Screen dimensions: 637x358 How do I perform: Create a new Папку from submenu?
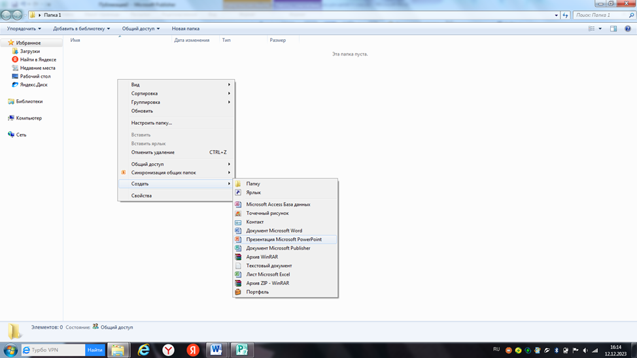pyautogui.click(x=253, y=184)
